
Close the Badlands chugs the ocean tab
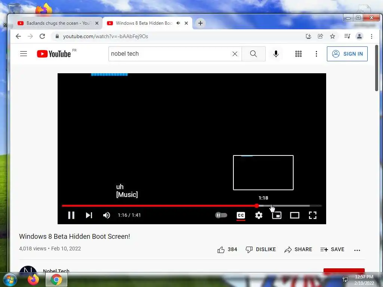tap(97, 23)
